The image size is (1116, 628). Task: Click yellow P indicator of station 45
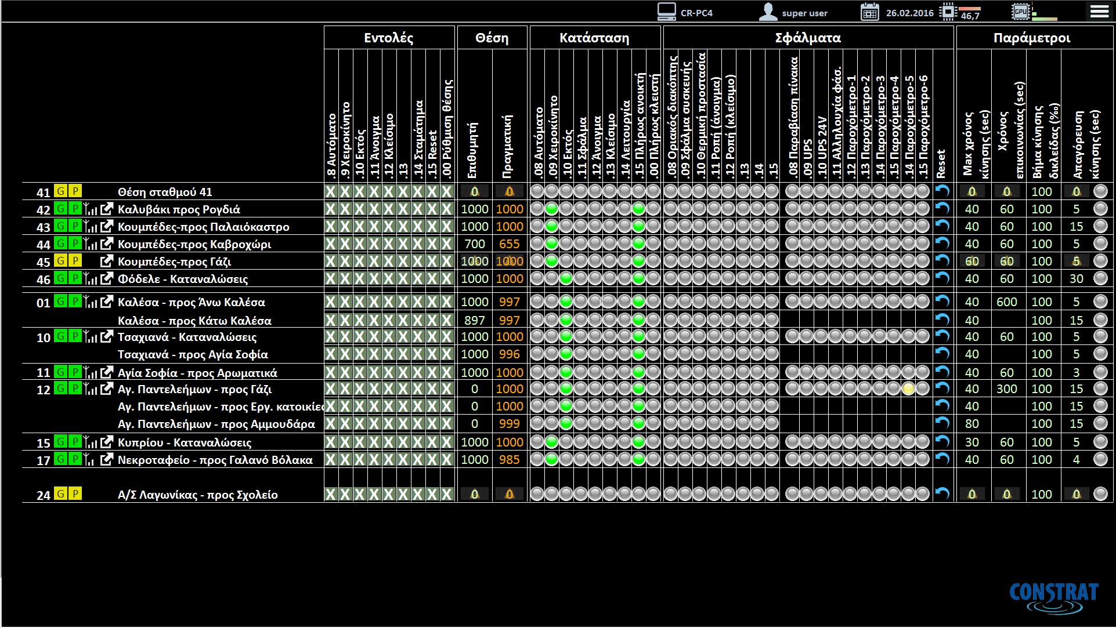coord(75,260)
